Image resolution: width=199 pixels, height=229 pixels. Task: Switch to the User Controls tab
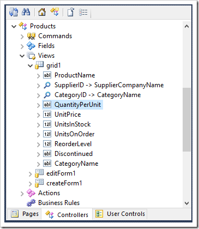click(x=120, y=214)
